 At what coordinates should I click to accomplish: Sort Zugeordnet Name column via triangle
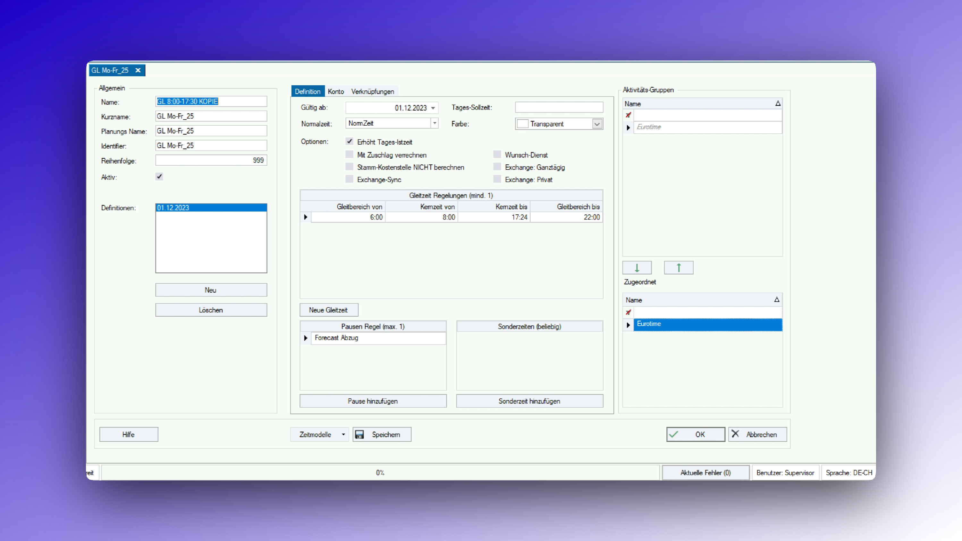[776, 299]
